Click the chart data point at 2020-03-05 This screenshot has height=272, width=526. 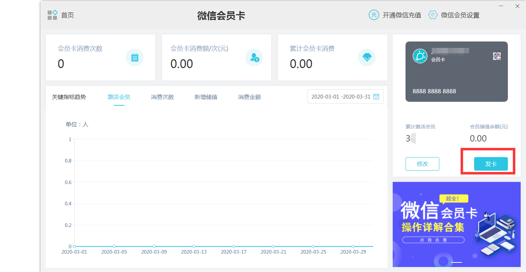pos(114,246)
